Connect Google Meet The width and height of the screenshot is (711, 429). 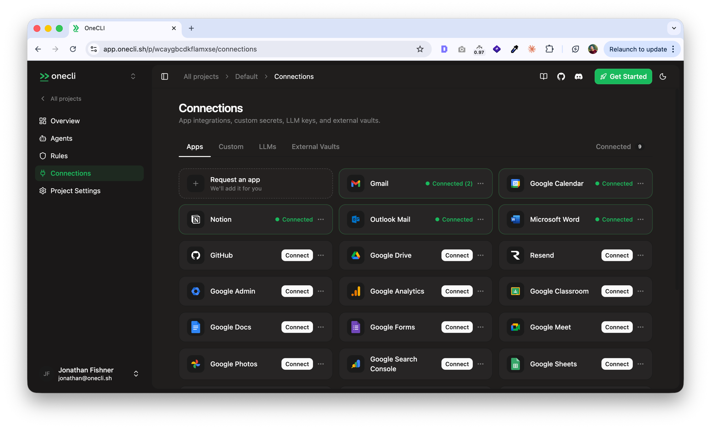(x=617, y=327)
